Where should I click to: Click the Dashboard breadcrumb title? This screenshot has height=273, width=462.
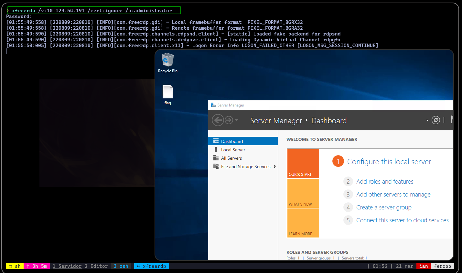point(329,120)
